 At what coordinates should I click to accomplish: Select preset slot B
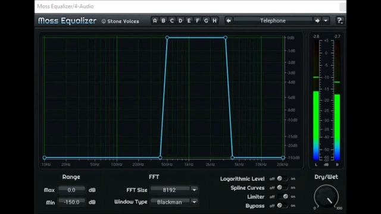163,21
